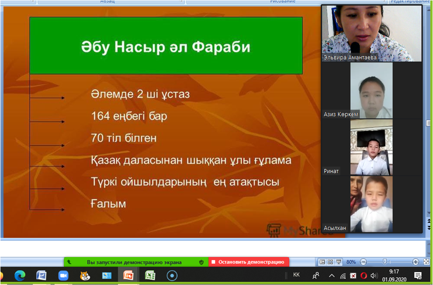
Task: Open the Windows notification center
Action: (x=418, y=275)
